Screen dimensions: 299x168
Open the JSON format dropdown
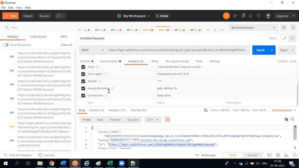153,119
